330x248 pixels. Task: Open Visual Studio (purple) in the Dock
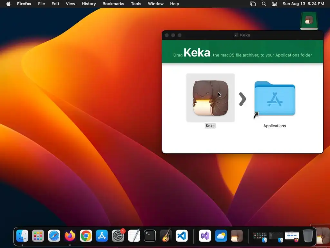click(205, 236)
